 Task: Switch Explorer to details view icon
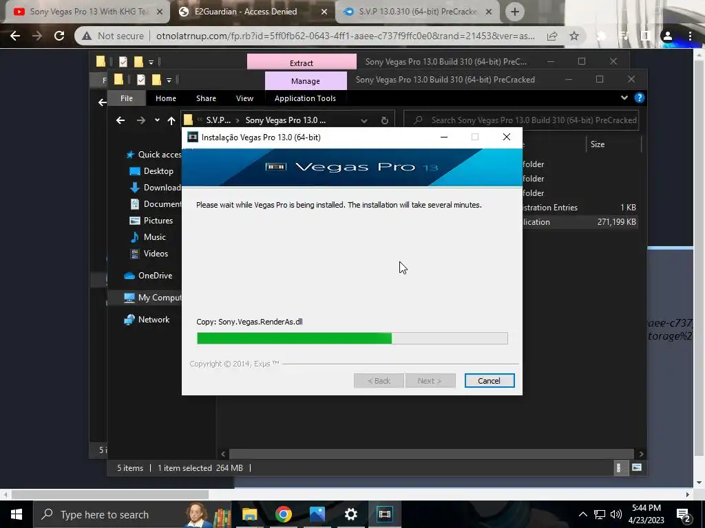pyautogui.click(x=619, y=467)
